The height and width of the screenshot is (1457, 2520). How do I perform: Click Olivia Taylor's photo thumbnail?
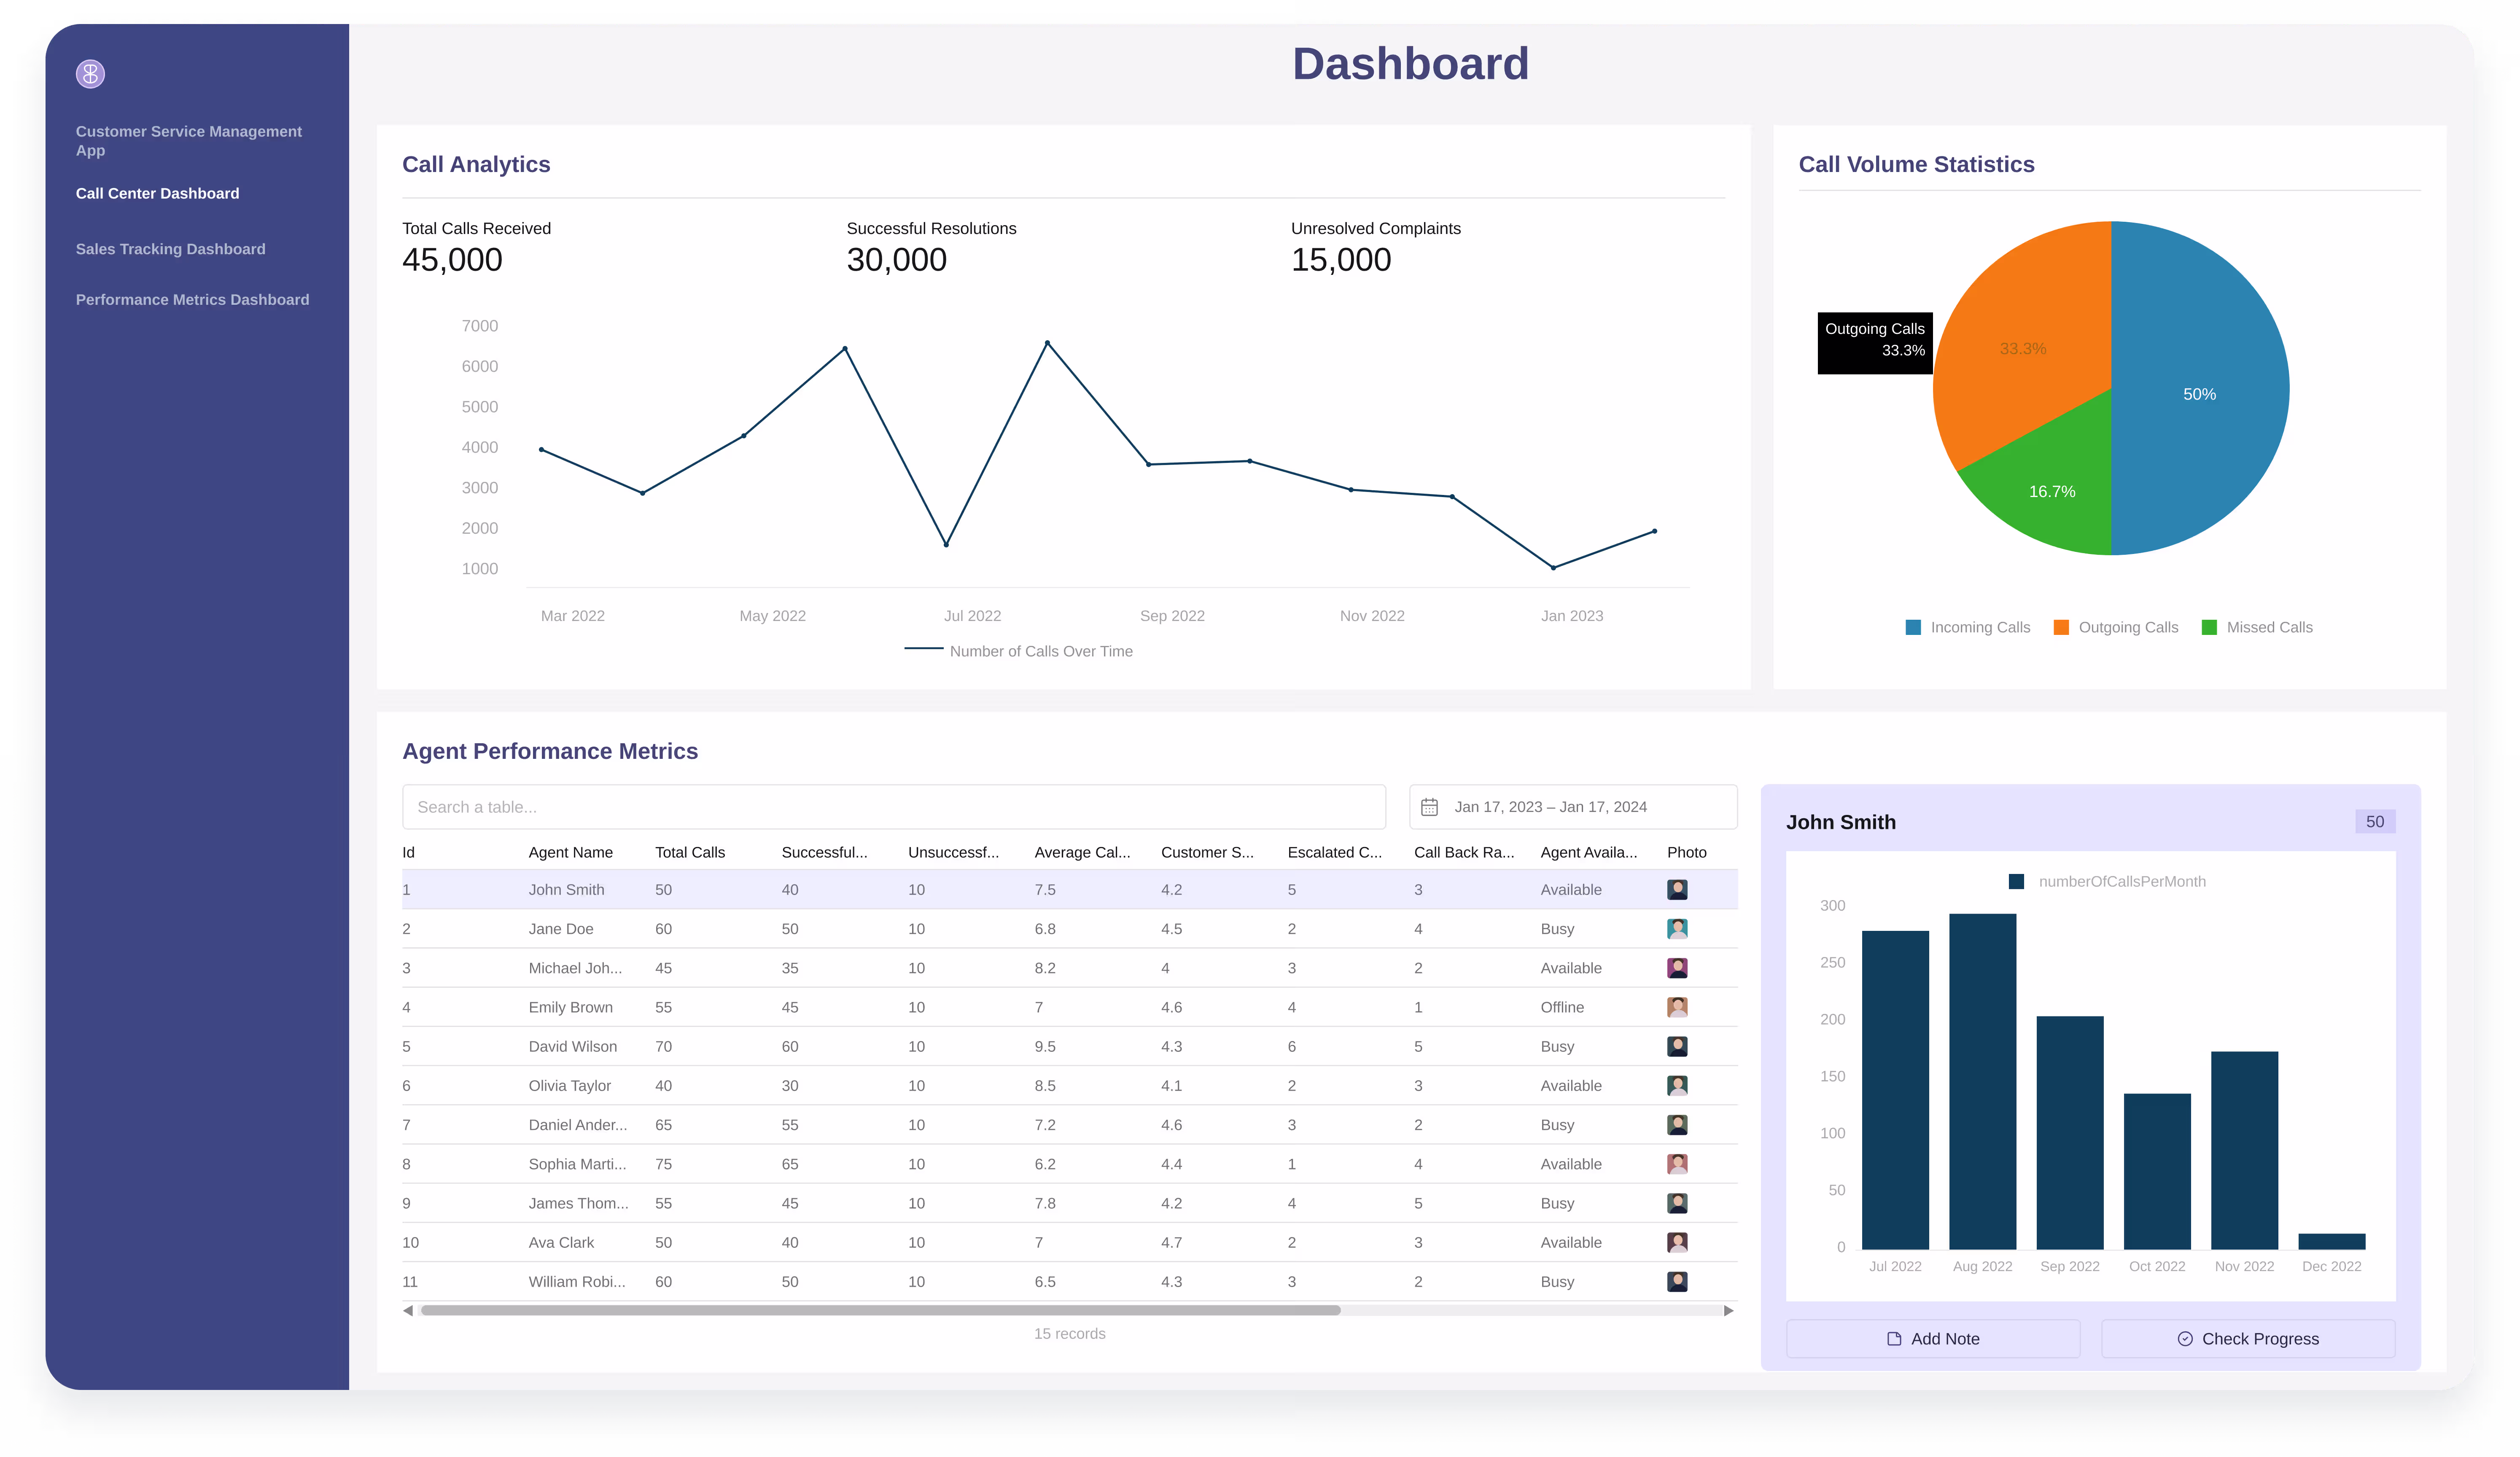[1677, 1085]
